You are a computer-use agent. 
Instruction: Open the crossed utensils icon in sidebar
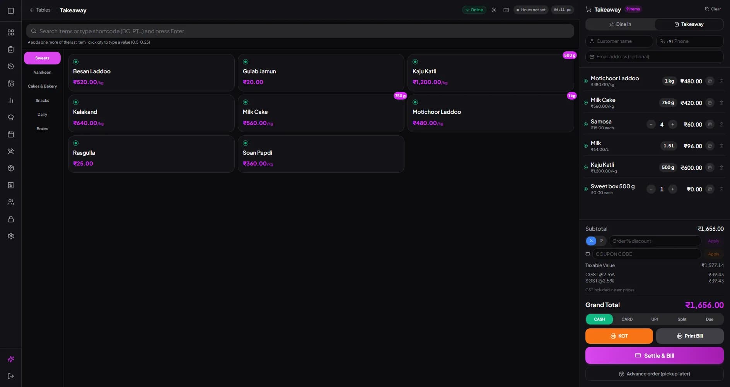coord(11,151)
